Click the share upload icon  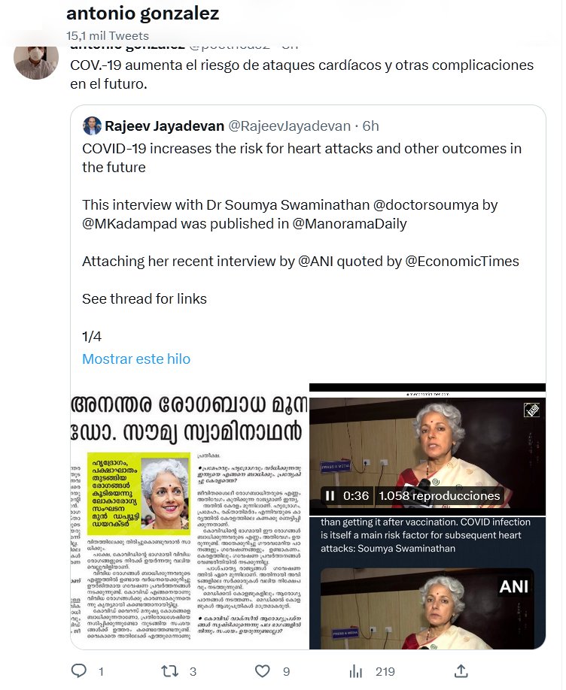(x=461, y=671)
